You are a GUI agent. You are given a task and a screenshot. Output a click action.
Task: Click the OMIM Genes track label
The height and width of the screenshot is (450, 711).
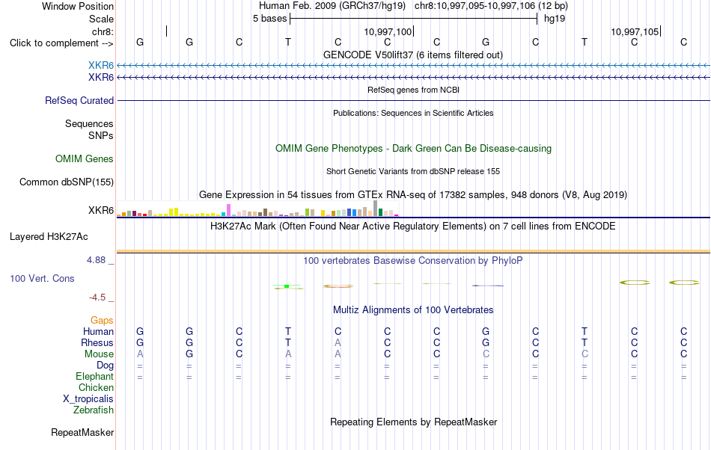[84, 159]
